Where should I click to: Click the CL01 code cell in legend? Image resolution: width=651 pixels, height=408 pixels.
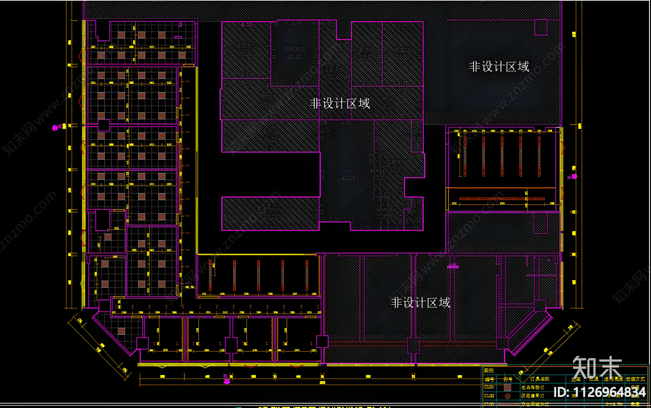[489, 387]
